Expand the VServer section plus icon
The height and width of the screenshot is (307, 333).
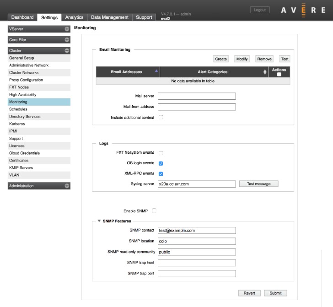(x=67, y=29)
